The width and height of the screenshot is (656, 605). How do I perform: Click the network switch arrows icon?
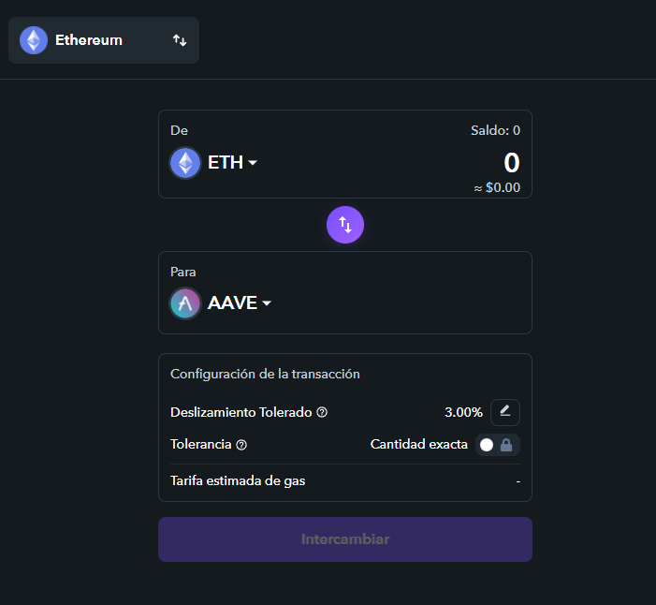[180, 40]
